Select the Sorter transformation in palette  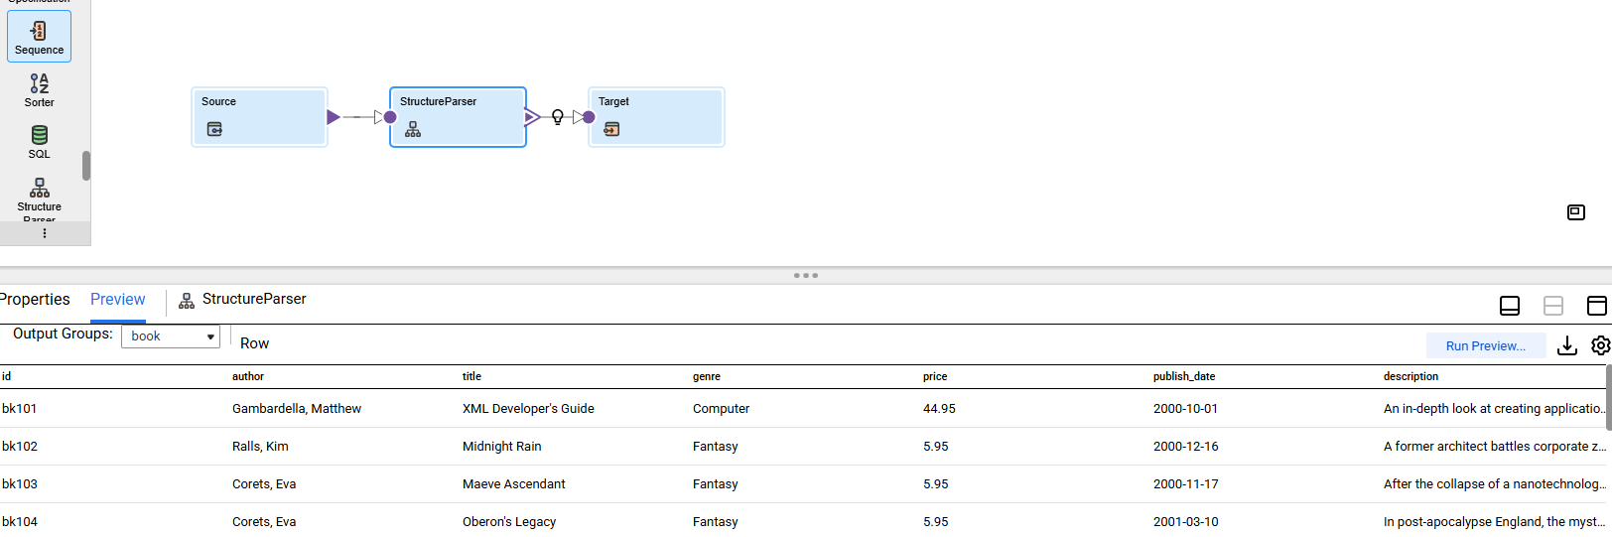tap(39, 90)
